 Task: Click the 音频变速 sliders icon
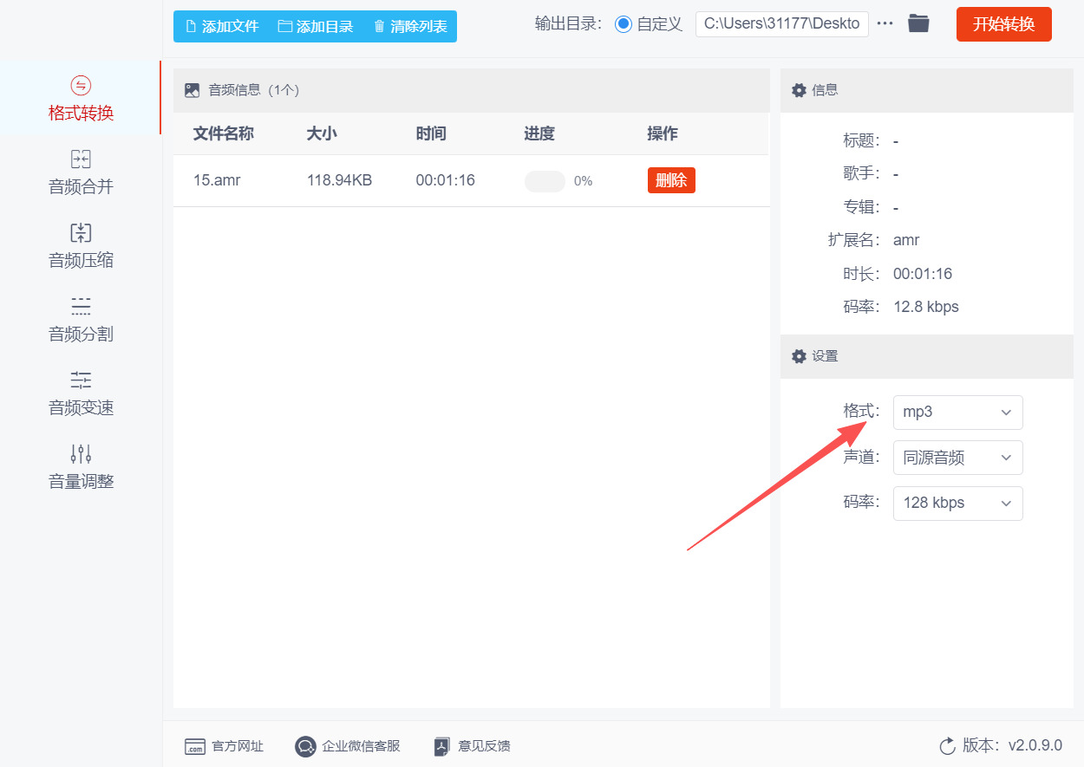point(81,380)
